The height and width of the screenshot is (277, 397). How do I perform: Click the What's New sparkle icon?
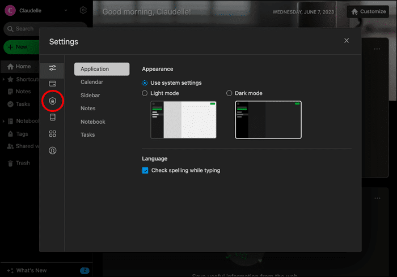[10, 270]
